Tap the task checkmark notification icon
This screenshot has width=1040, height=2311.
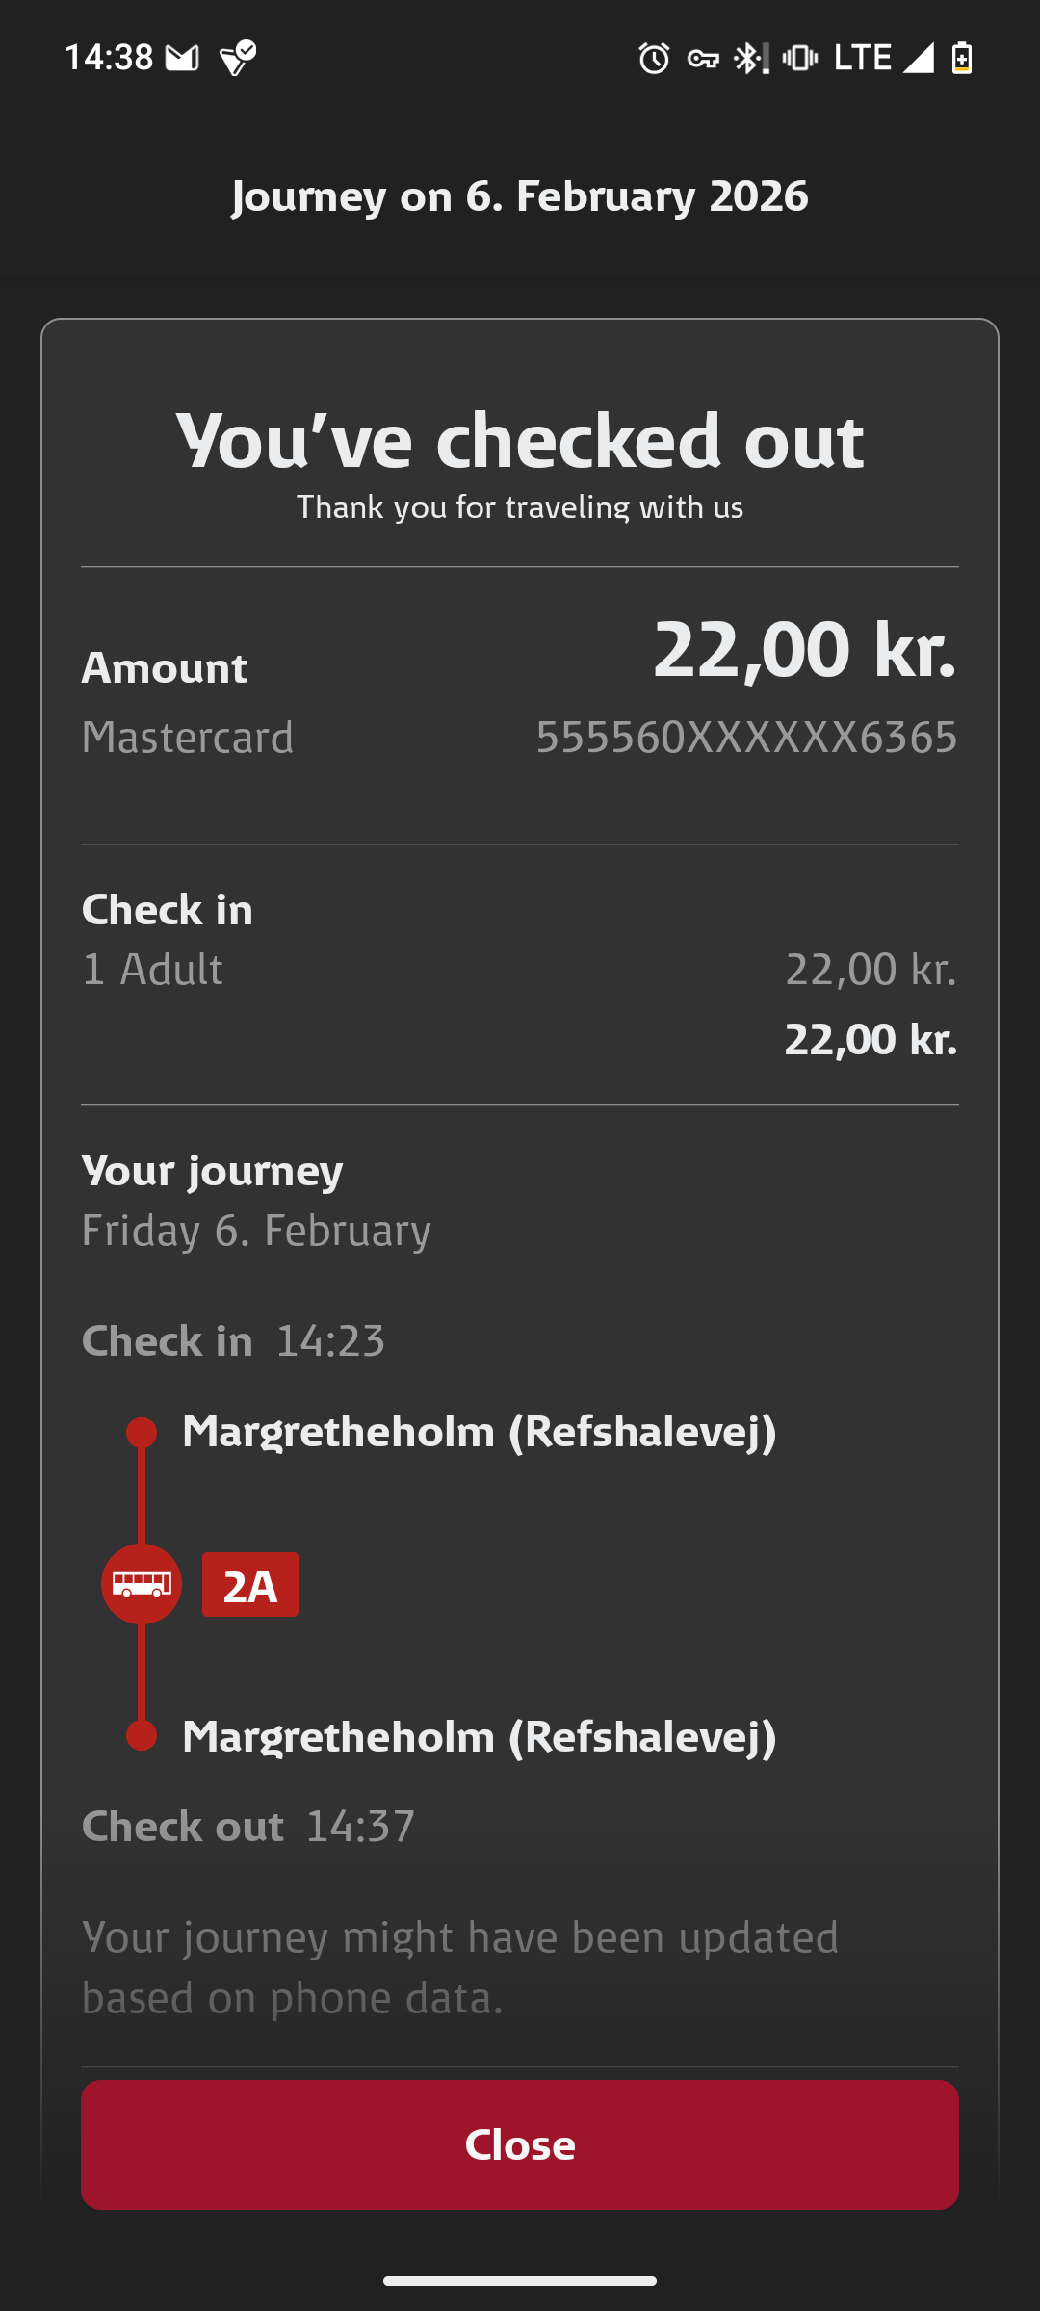click(238, 59)
